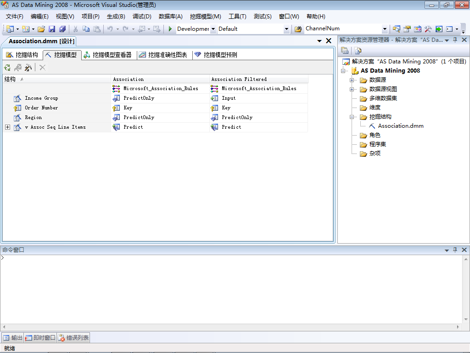Click the Undo toolbar icon
The image size is (470, 353).
pyautogui.click(x=110, y=29)
